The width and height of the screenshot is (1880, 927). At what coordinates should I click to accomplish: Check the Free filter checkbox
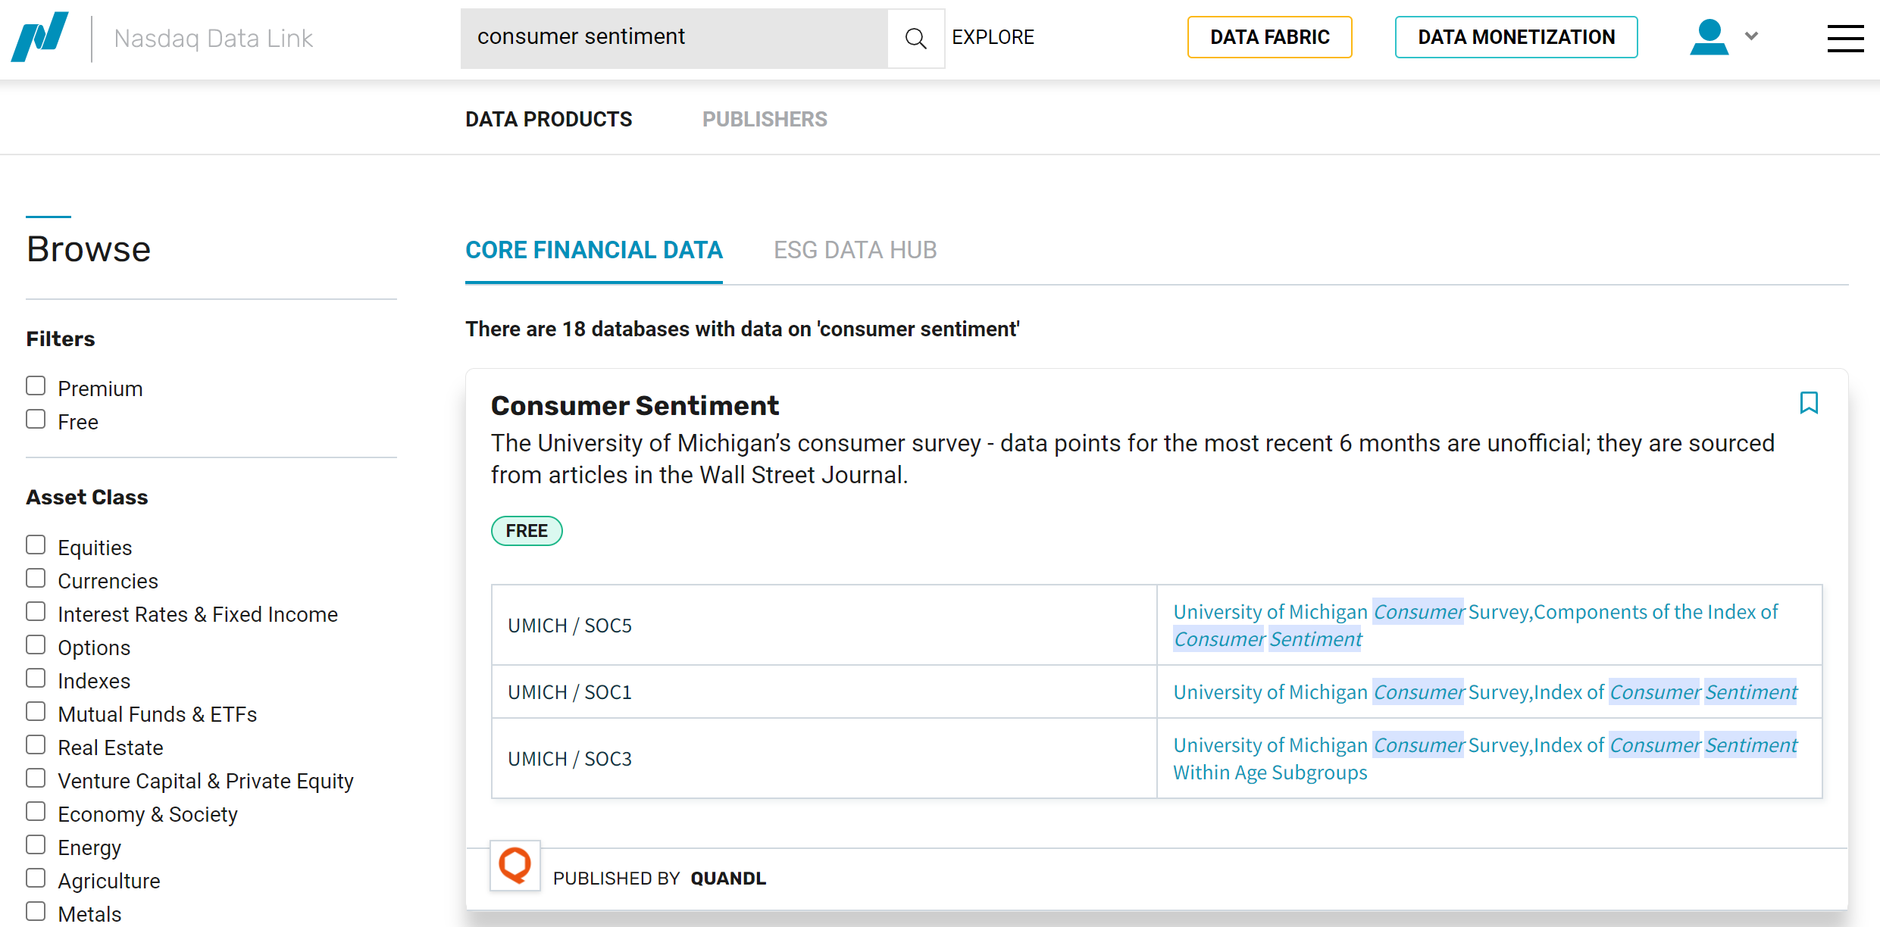tap(36, 420)
